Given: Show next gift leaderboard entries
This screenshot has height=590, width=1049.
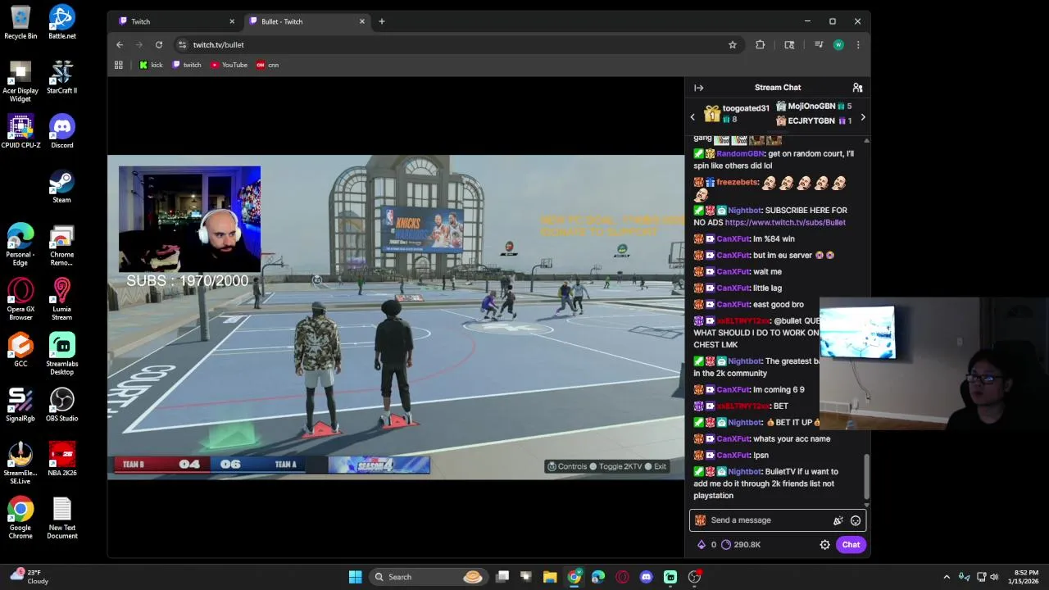Looking at the screenshot, I should coord(862,117).
